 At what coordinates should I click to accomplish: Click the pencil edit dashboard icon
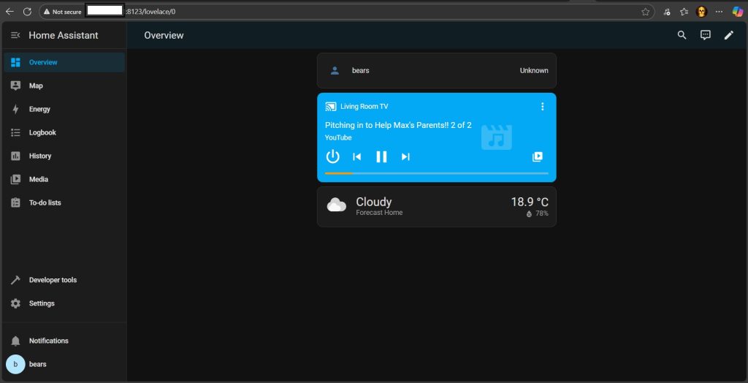[x=729, y=35]
